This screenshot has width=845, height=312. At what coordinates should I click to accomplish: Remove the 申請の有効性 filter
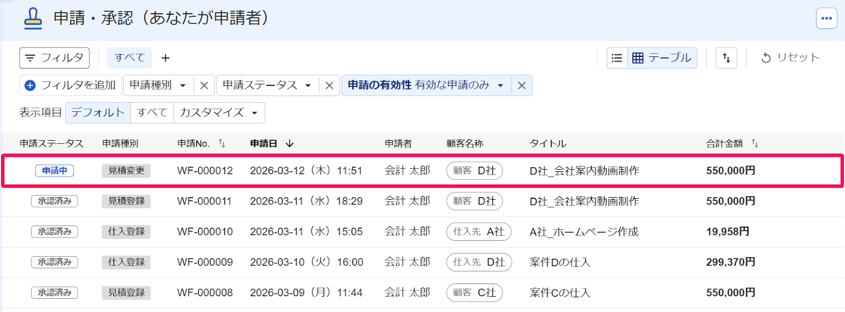(522, 85)
